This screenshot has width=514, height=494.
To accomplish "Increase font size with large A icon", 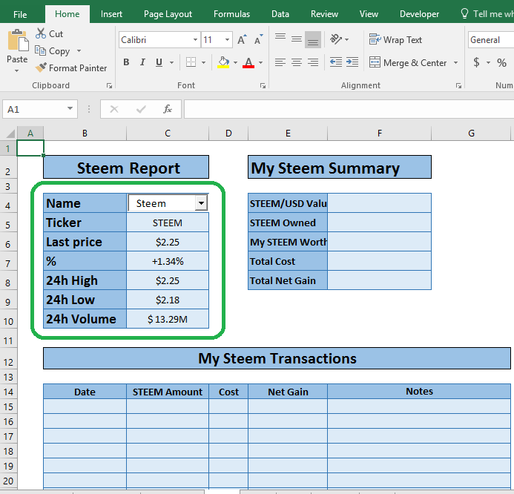I will coord(242,39).
